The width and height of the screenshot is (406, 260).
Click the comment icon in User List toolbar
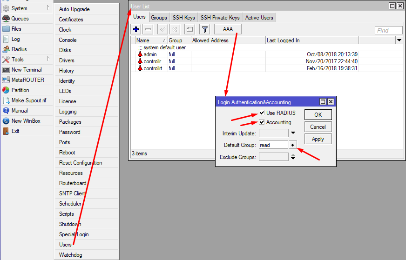pyautogui.click(x=189, y=29)
